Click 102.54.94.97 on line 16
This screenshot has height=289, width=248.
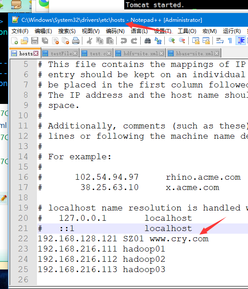pyautogui.click(x=107, y=177)
